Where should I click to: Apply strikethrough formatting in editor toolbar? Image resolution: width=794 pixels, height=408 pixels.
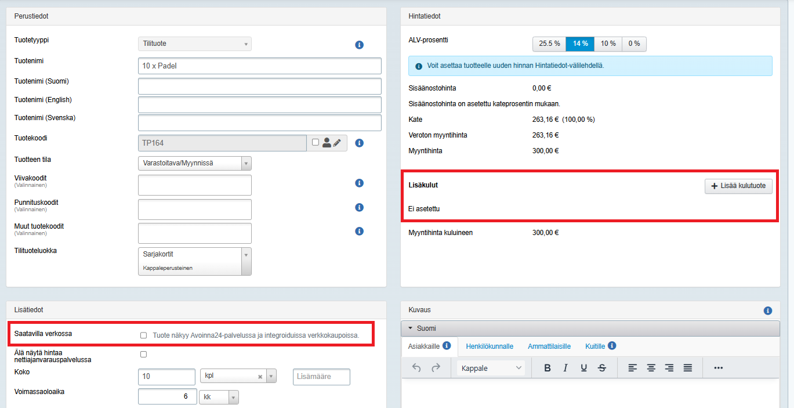602,368
